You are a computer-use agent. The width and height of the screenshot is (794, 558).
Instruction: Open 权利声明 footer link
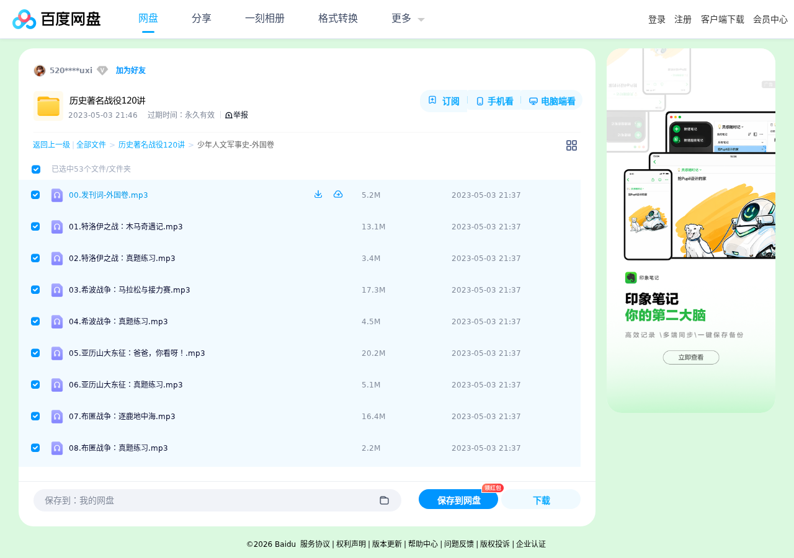[x=351, y=544]
